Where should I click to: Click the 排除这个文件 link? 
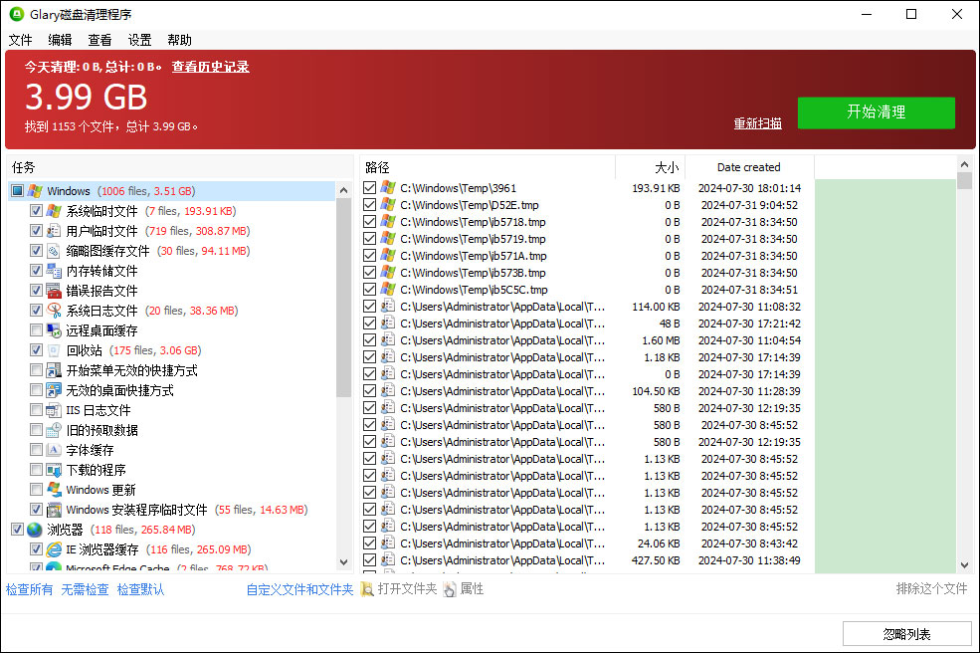(x=932, y=588)
